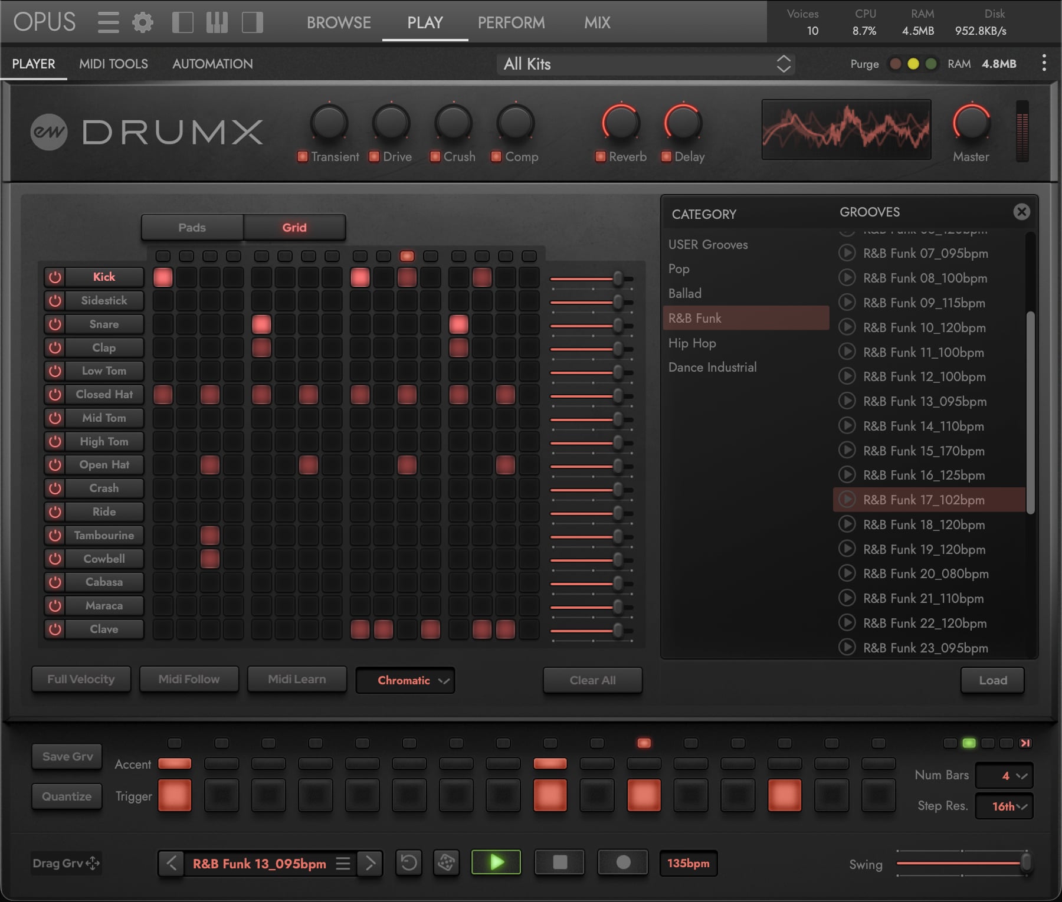Open the Step Res. 16th dropdown
The image size is (1062, 902).
1004,806
